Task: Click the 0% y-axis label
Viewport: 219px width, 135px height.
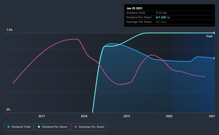Action: click(8, 110)
